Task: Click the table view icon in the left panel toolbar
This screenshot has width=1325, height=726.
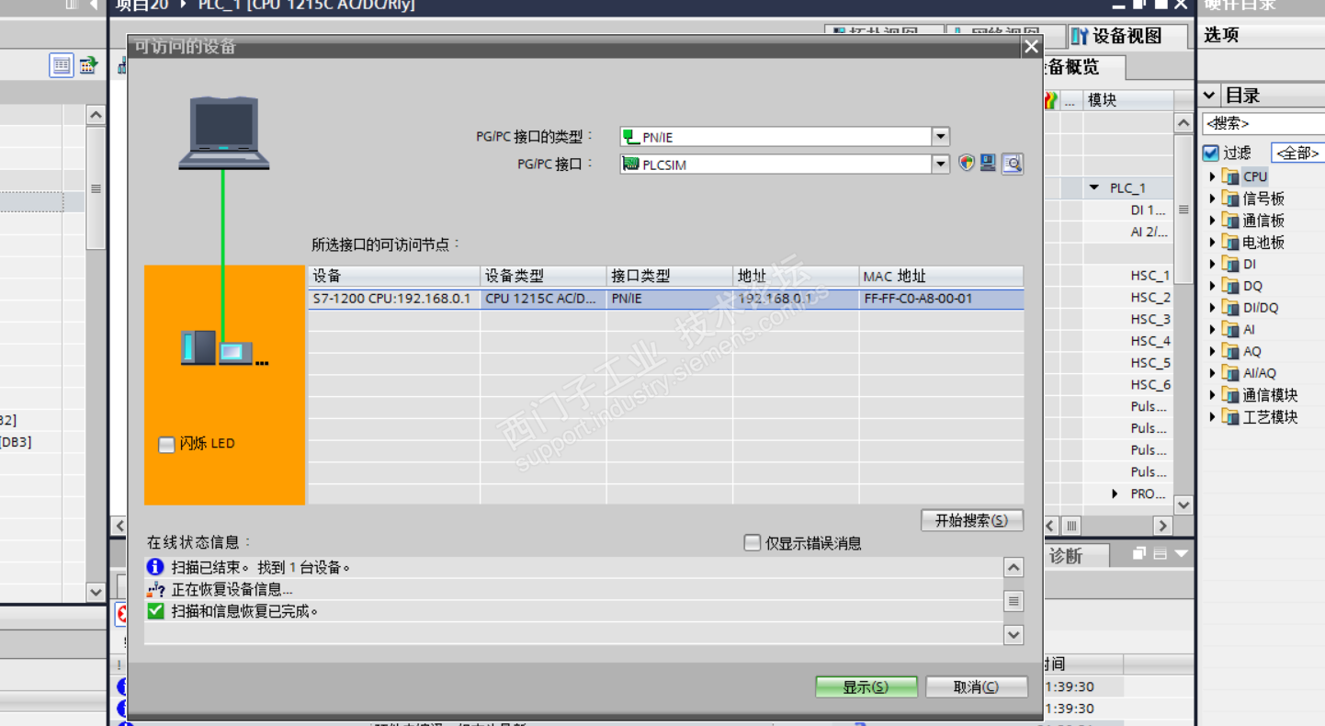Action: point(62,65)
